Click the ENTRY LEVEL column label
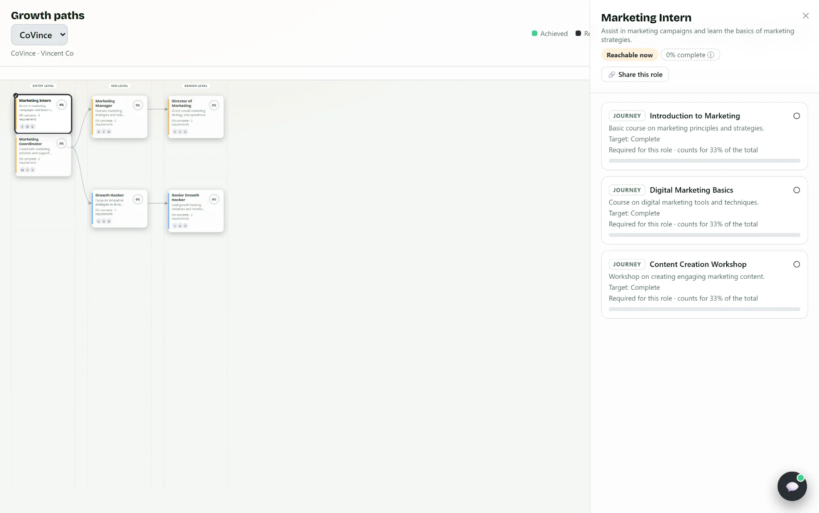The image size is (819, 513). click(43, 85)
